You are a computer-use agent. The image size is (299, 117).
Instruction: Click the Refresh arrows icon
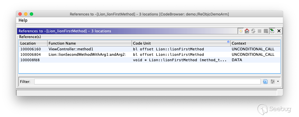pos(253,31)
